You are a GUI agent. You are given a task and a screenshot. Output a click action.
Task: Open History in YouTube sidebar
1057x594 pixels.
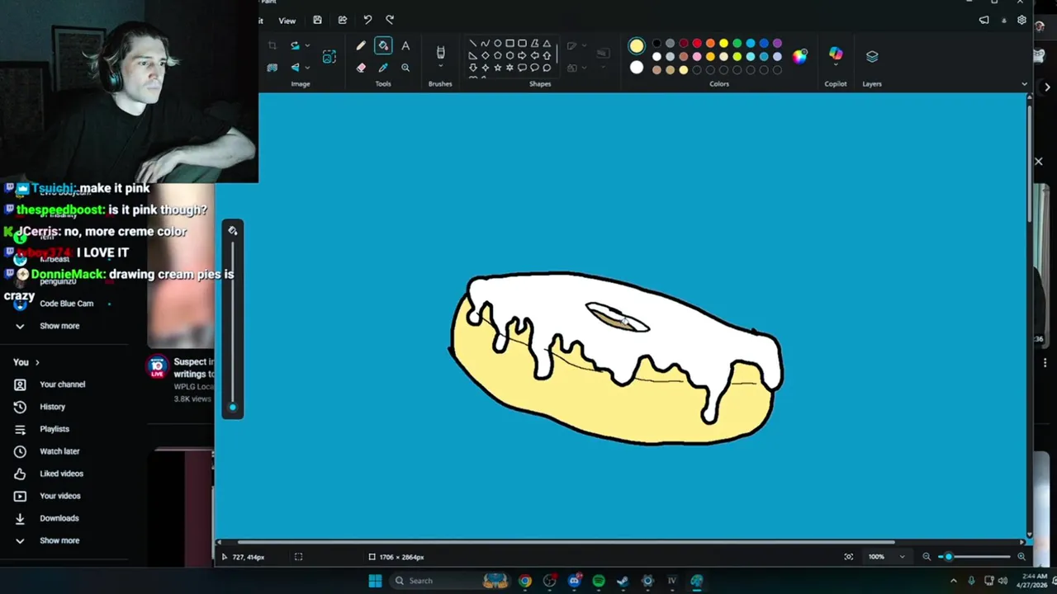point(52,407)
